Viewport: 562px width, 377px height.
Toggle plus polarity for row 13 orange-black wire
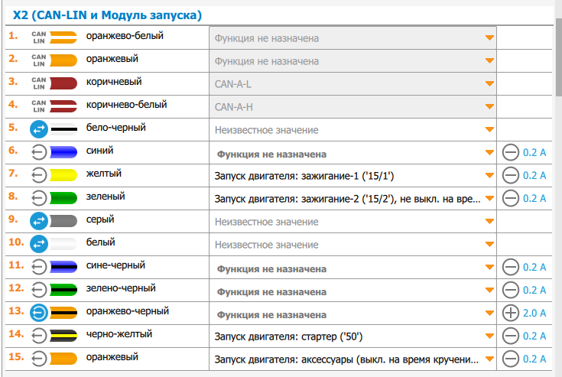point(510,314)
